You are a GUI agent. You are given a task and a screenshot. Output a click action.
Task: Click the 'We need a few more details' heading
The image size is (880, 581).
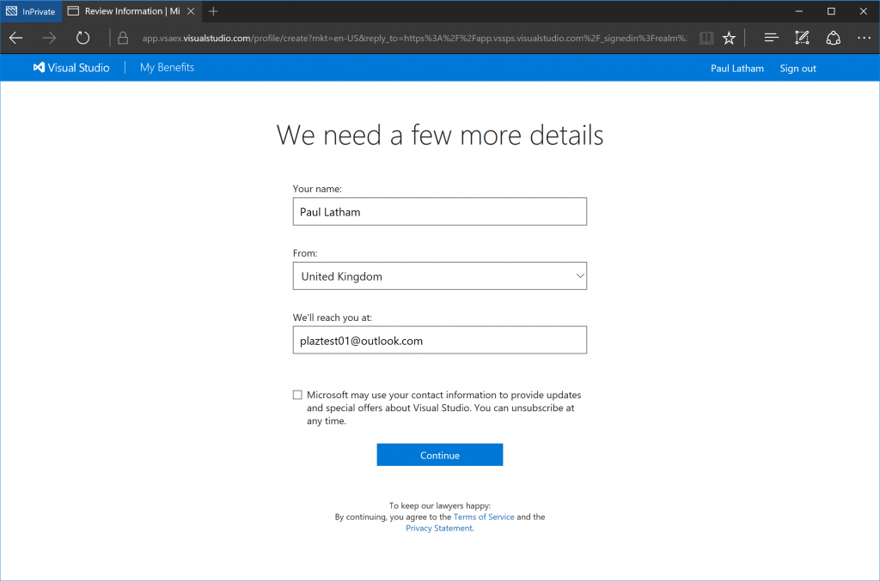point(439,135)
